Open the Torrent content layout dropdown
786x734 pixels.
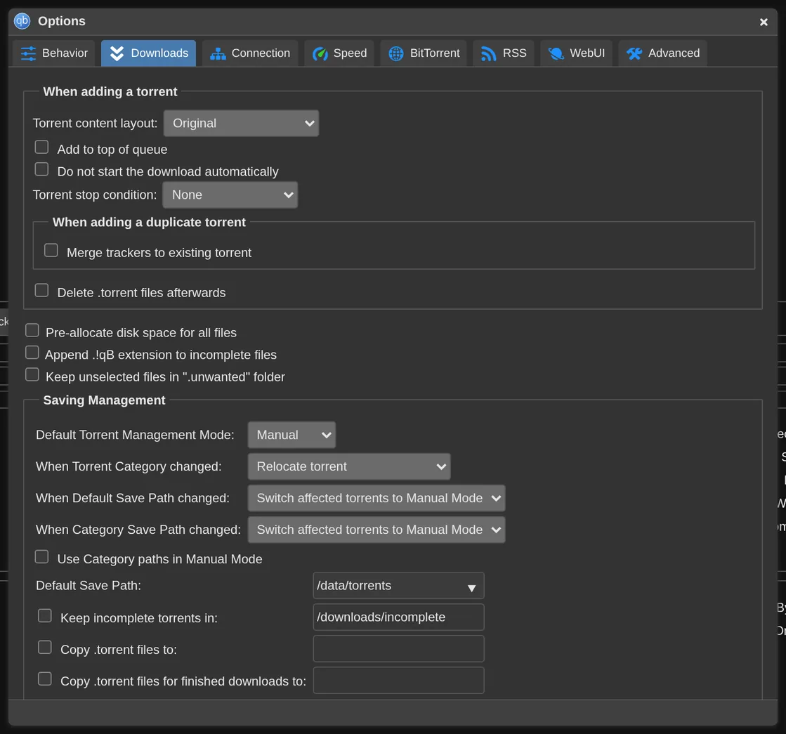tap(241, 124)
